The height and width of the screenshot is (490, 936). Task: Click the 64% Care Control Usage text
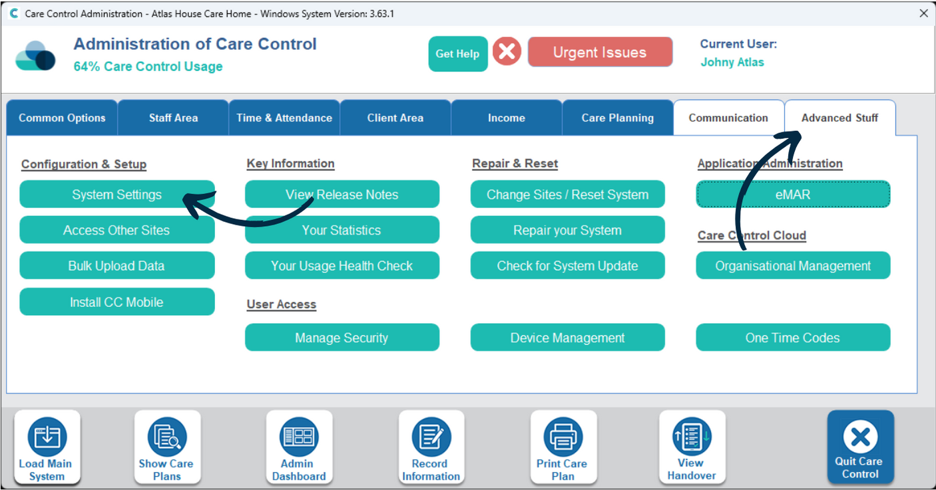pyautogui.click(x=148, y=66)
